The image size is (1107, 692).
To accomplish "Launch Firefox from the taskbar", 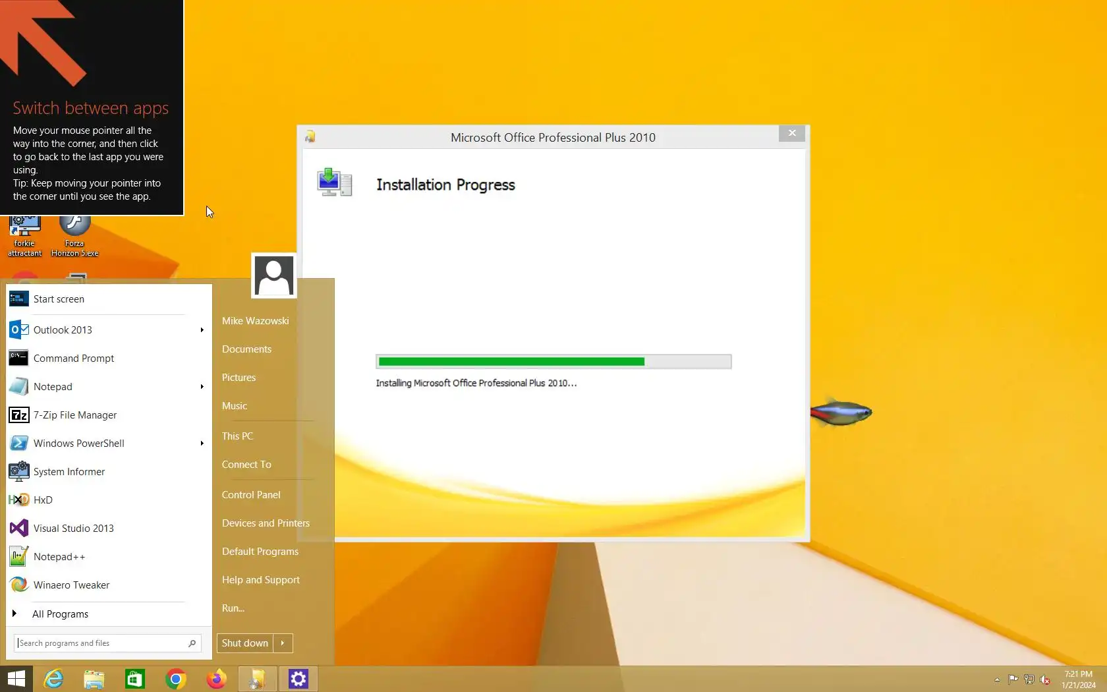I will [x=217, y=679].
